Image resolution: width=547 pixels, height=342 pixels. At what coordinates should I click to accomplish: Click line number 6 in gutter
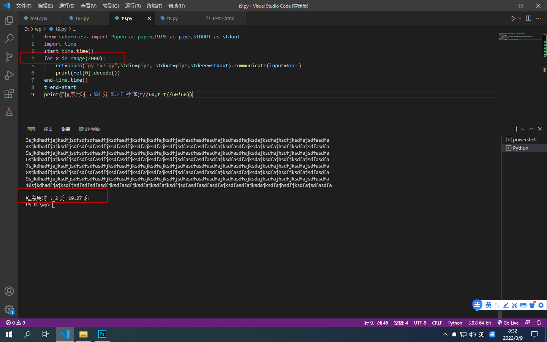(33, 73)
